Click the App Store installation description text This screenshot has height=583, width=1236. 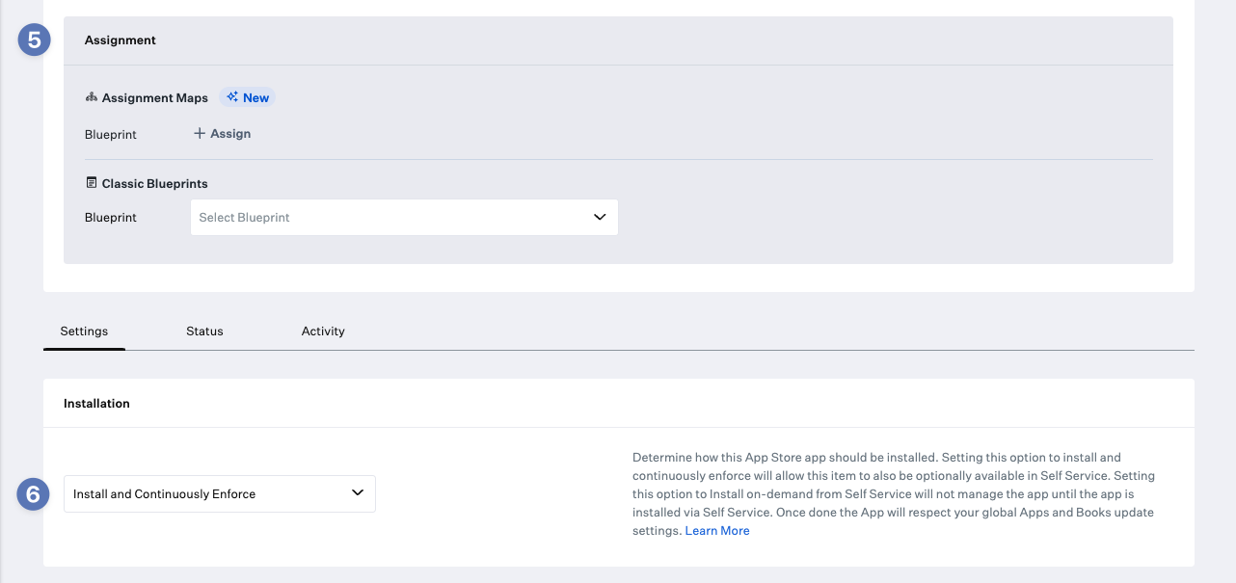point(893,485)
